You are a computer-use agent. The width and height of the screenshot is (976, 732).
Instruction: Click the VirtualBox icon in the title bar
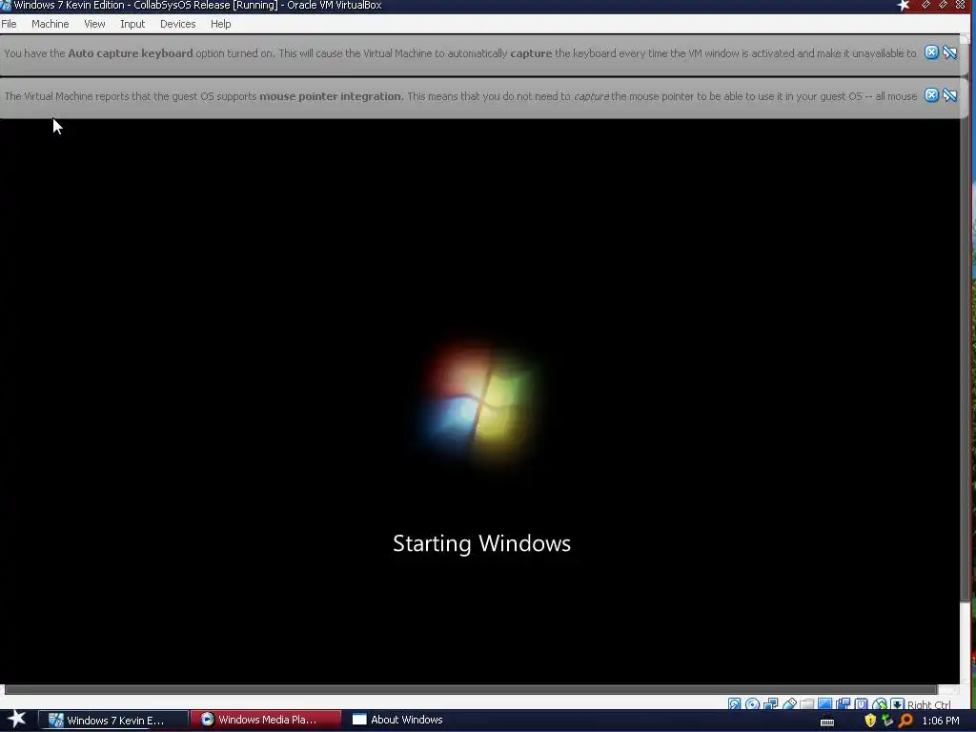[6, 5]
